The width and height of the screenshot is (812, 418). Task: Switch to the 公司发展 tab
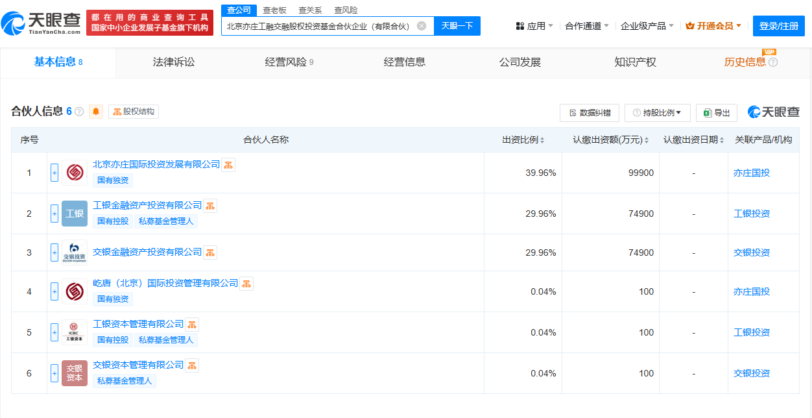[x=520, y=62]
